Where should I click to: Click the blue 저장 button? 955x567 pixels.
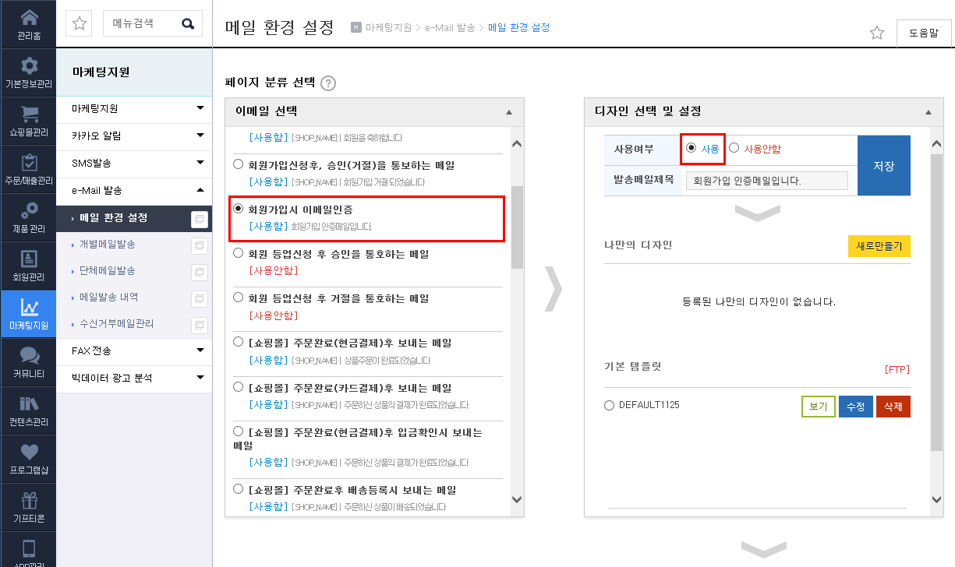pyautogui.click(x=883, y=166)
